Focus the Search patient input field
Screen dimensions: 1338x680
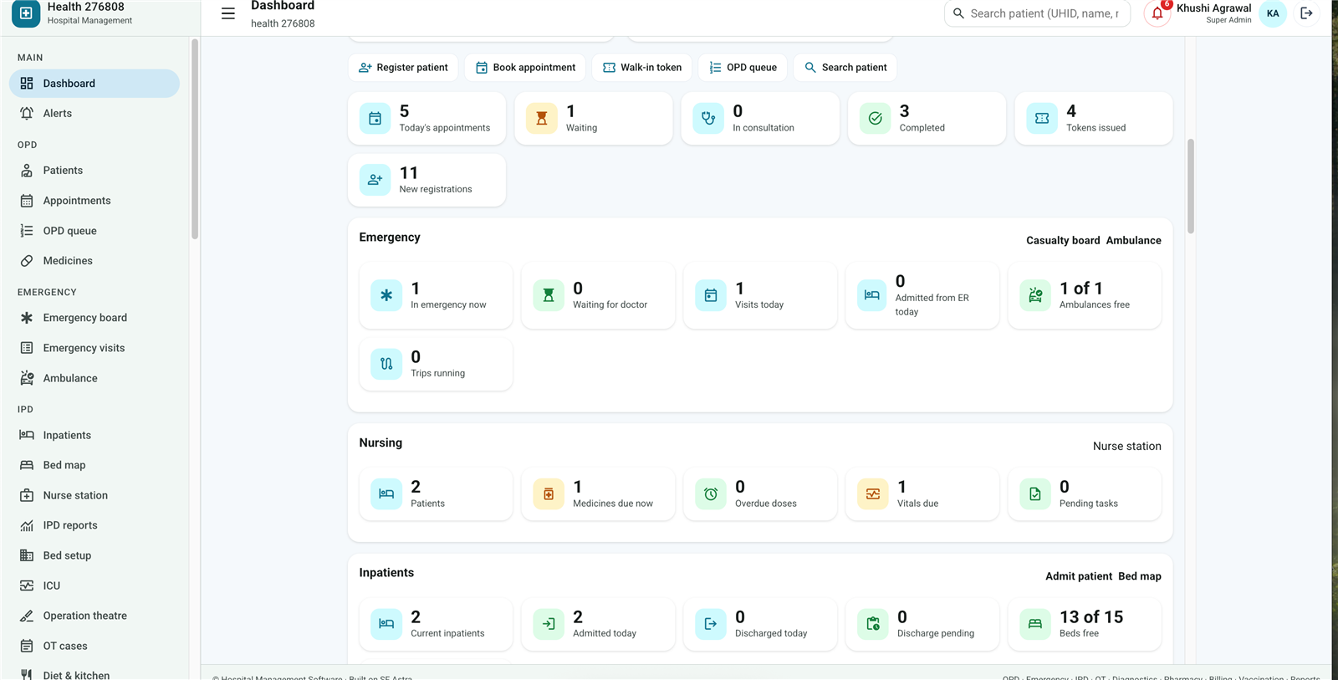tap(1038, 13)
